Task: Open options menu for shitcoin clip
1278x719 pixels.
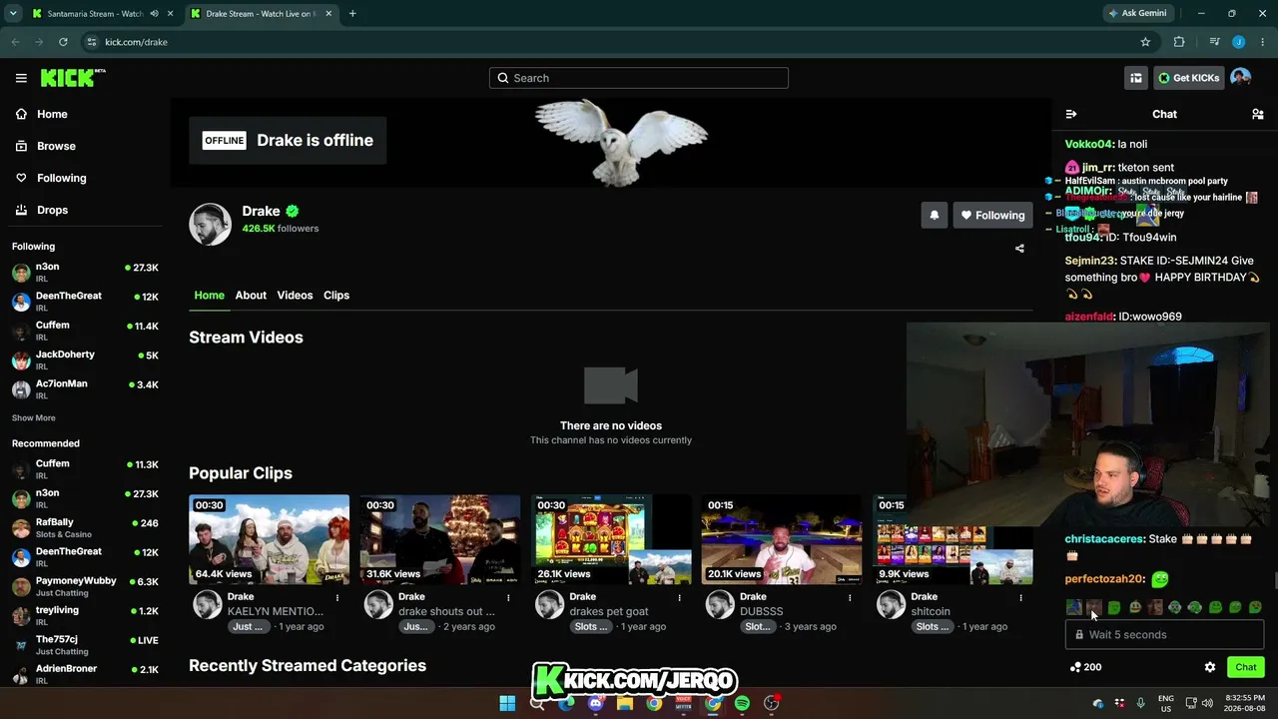Action: (1020, 597)
